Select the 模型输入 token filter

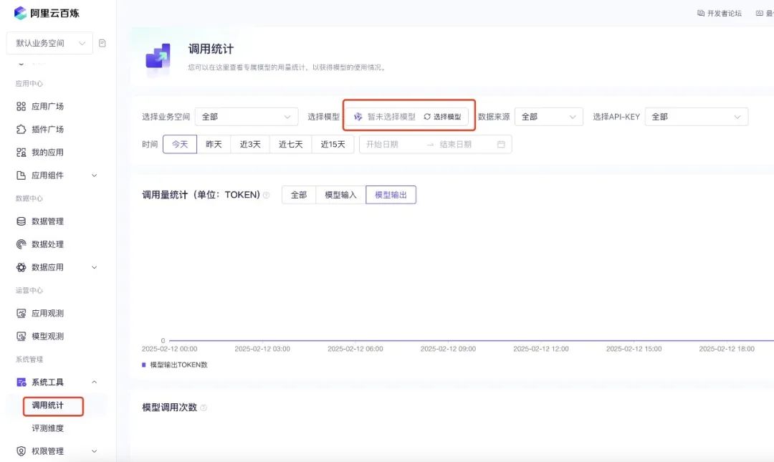pos(340,195)
